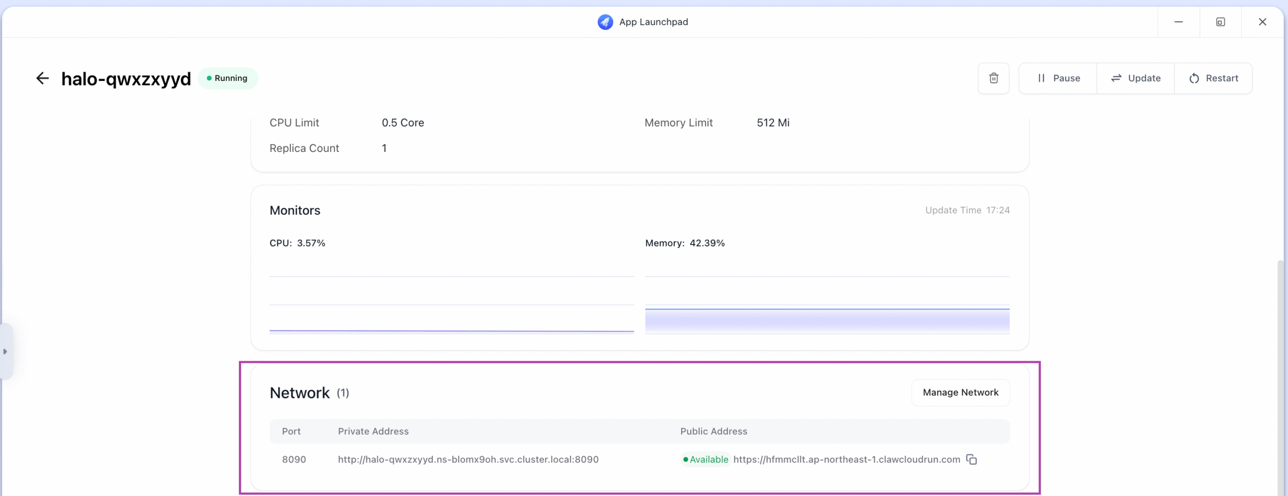
Task: Delete the app with the trash icon
Action: coord(993,78)
